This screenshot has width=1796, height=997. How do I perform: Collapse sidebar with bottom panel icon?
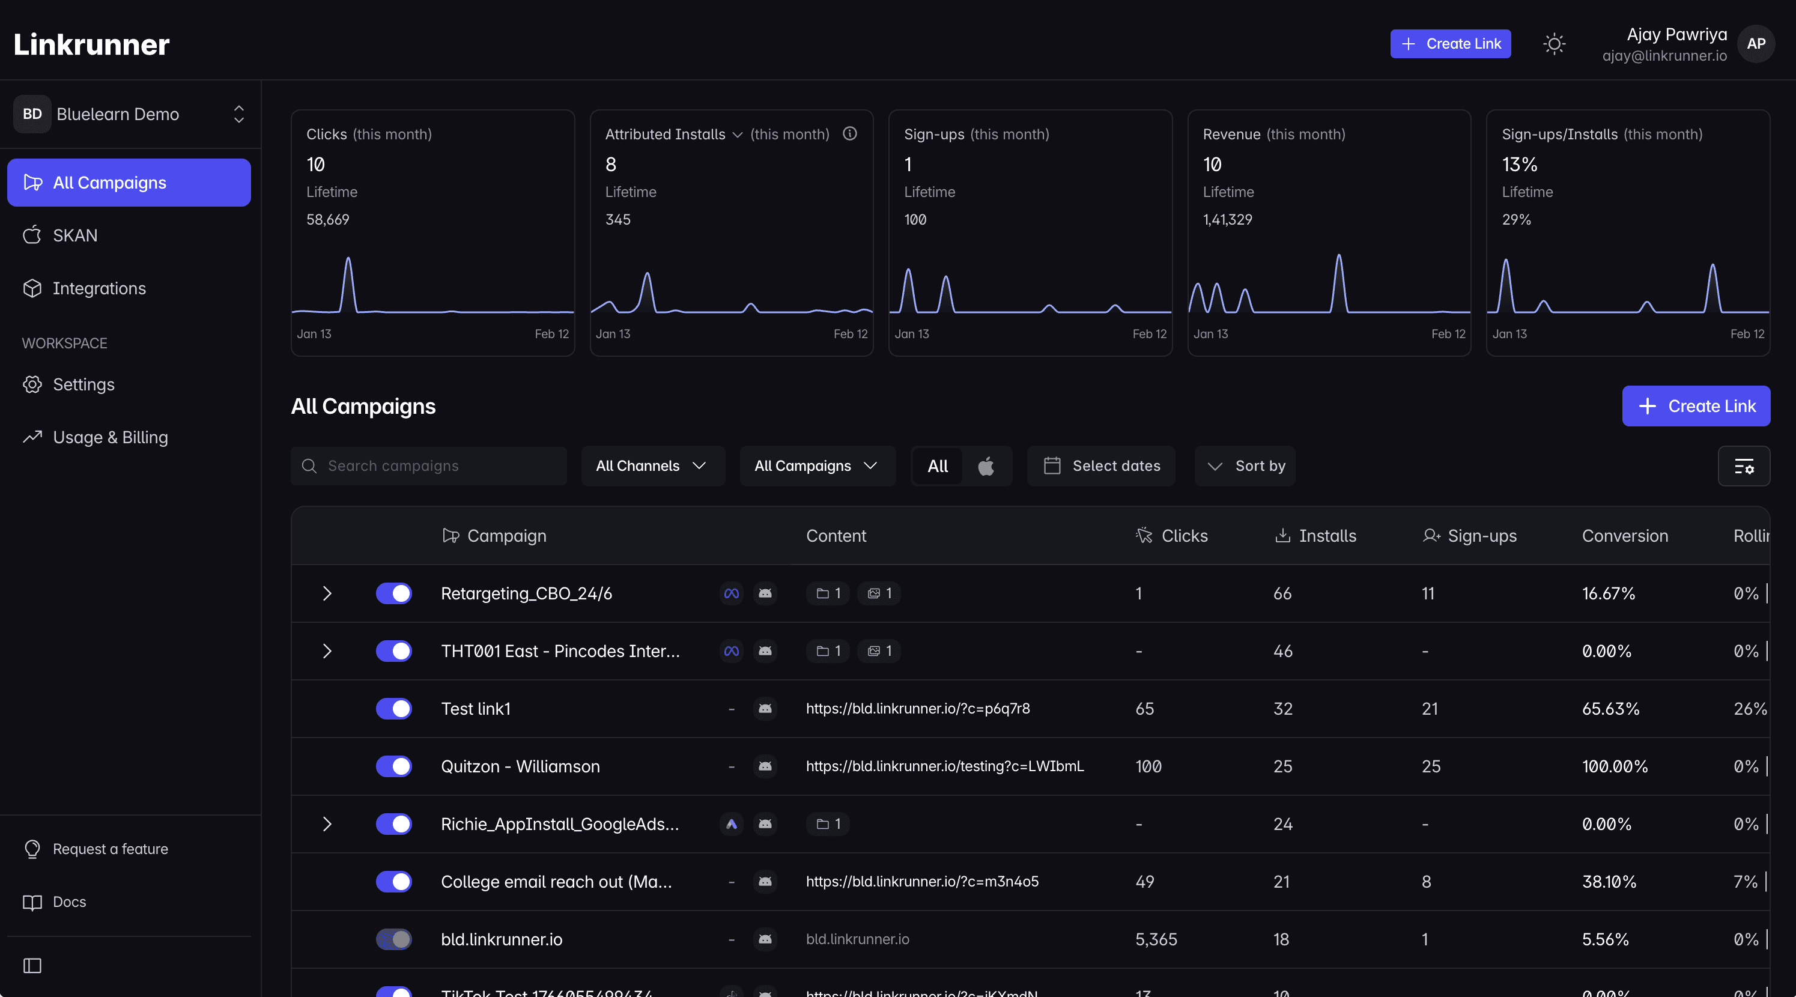tap(32, 966)
